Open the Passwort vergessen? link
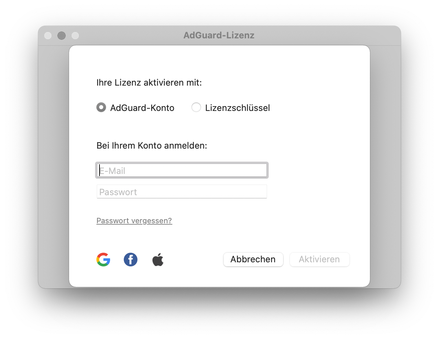Image resolution: width=439 pixels, height=339 pixels. pyautogui.click(x=134, y=221)
